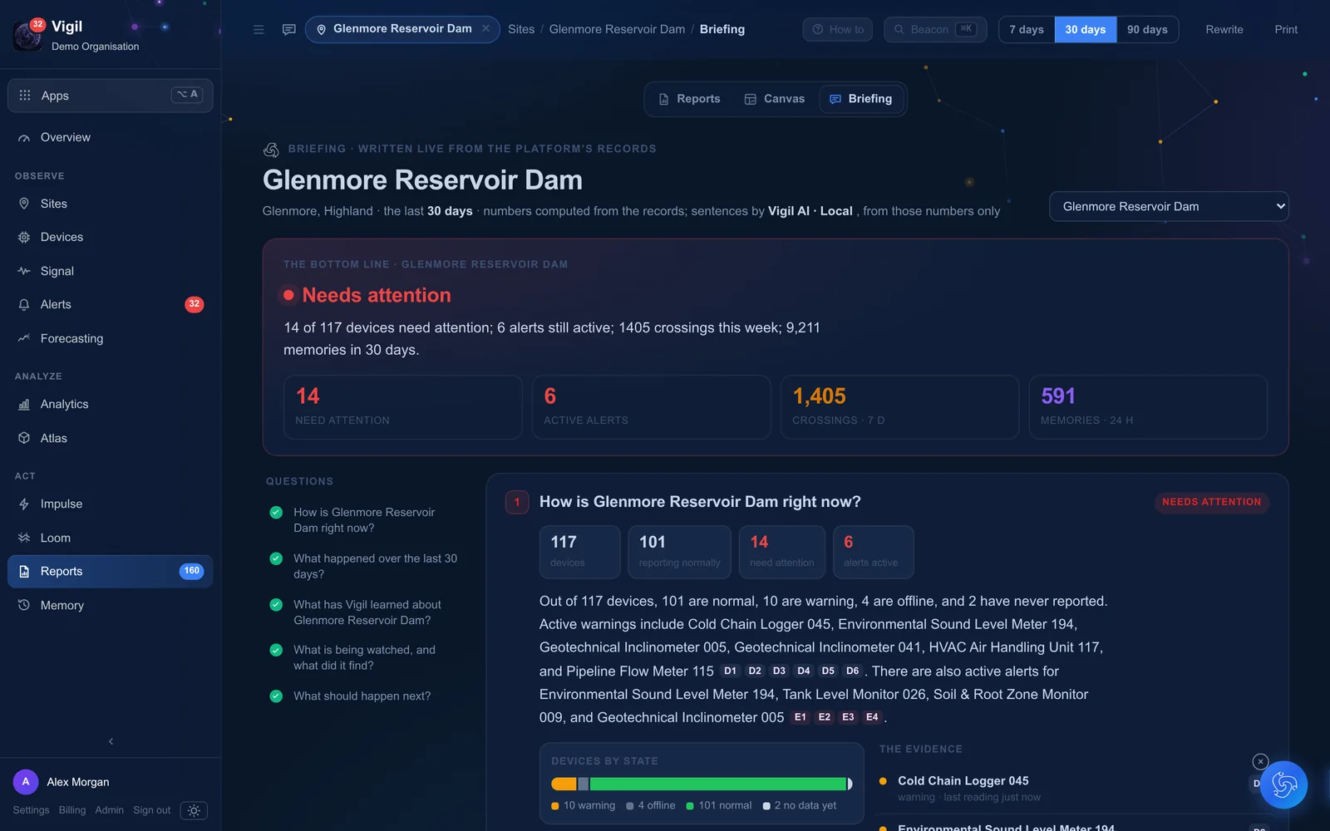Open the 591 Memories card
The height and width of the screenshot is (831, 1330).
pyautogui.click(x=1148, y=407)
